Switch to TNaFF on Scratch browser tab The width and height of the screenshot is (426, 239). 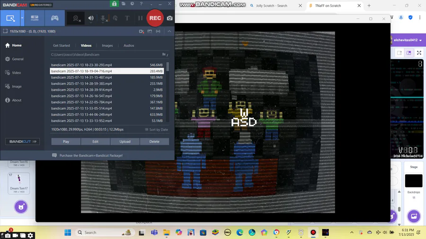(328, 5)
